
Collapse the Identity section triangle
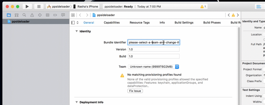[x=76, y=31]
